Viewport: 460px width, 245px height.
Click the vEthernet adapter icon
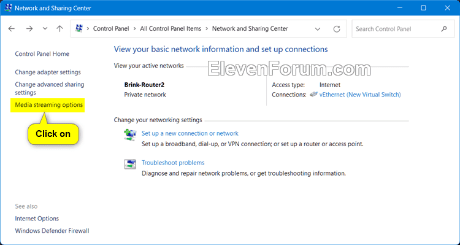(313, 95)
